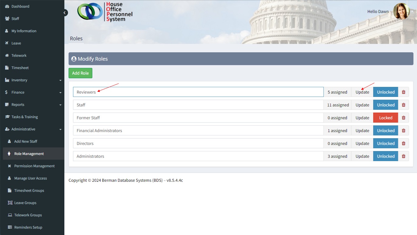Click the House Office Personnel System logo

[x=105, y=12]
